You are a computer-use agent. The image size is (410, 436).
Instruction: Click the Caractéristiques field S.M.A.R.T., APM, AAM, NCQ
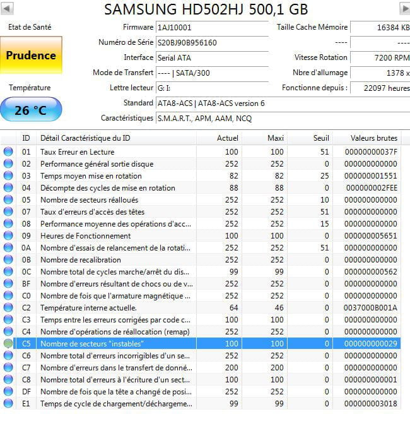[x=283, y=119]
